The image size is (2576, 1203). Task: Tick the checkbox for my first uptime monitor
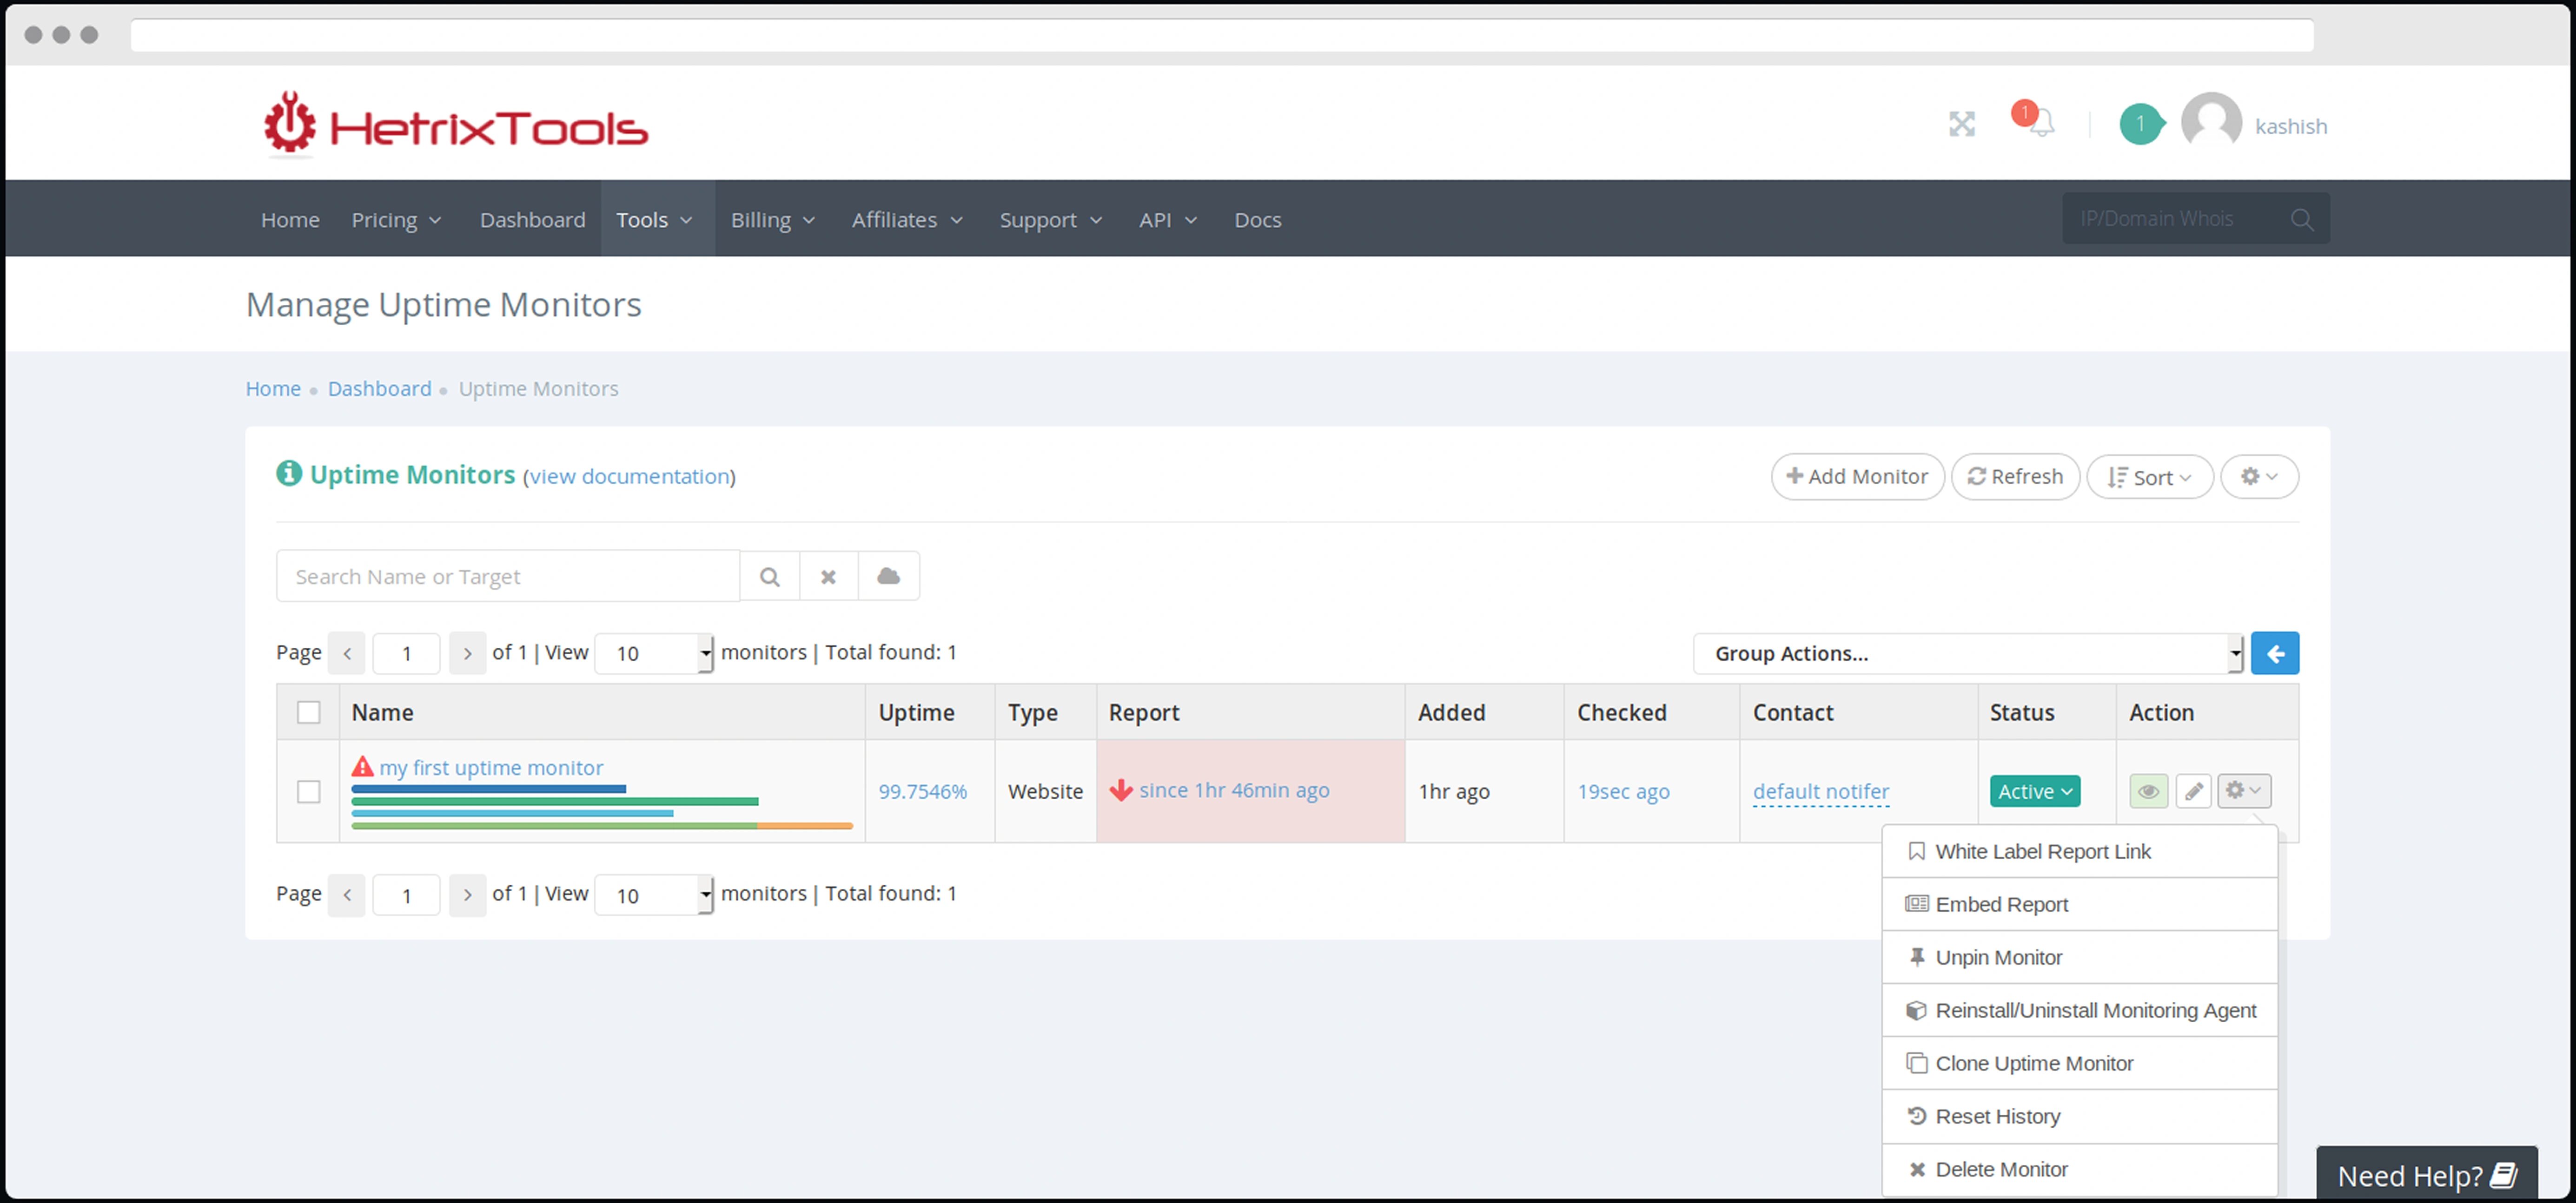click(308, 791)
